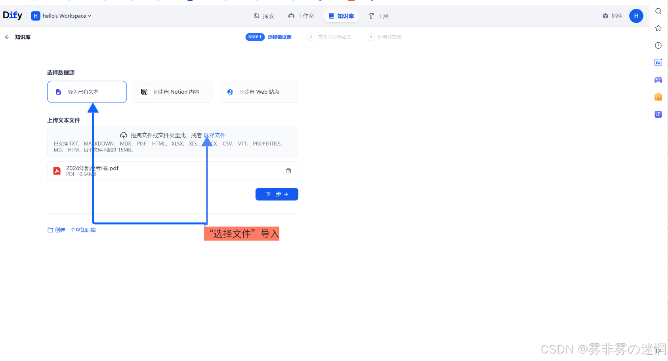Click the STEP 1 选择数据源 indicator
Viewport: 668px width, 361px height.
(x=269, y=37)
